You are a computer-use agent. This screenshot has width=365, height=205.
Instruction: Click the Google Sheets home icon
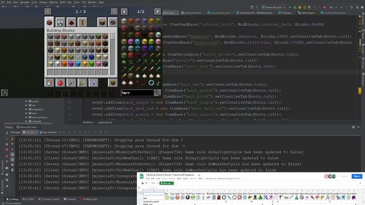pyautogui.click(x=141, y=177)
